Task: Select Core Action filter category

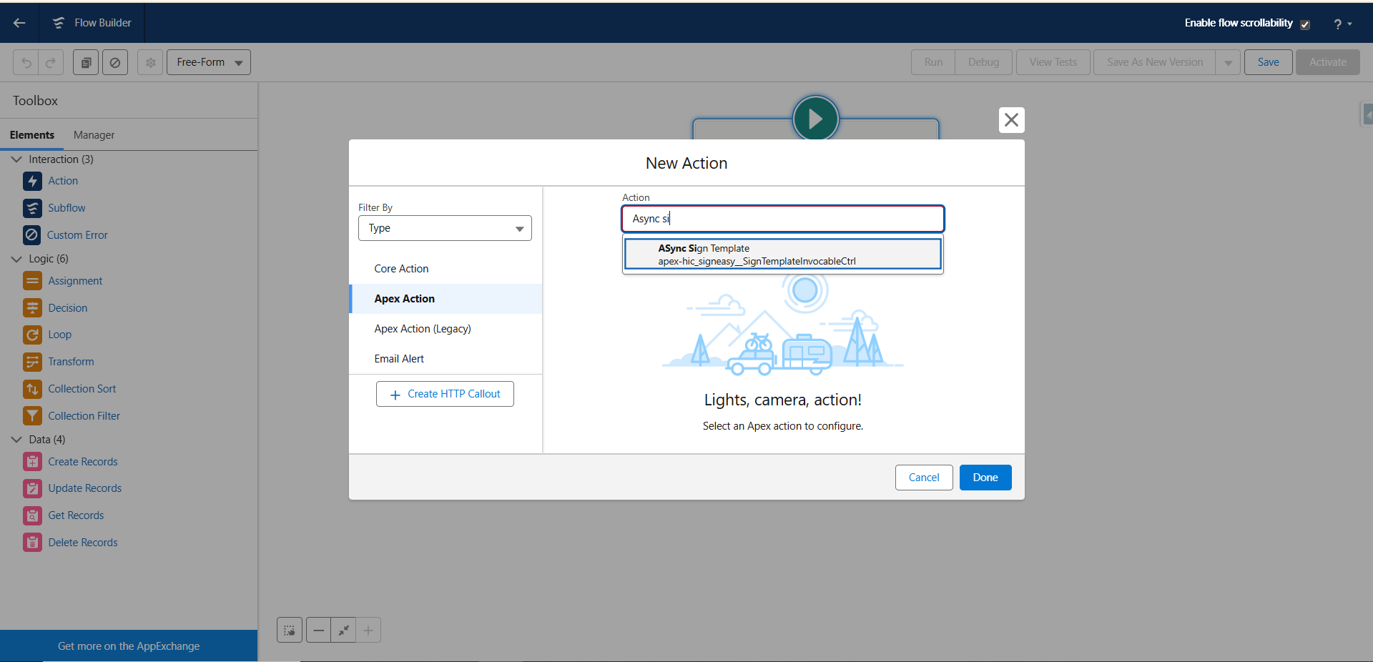Action: [401, 269]
